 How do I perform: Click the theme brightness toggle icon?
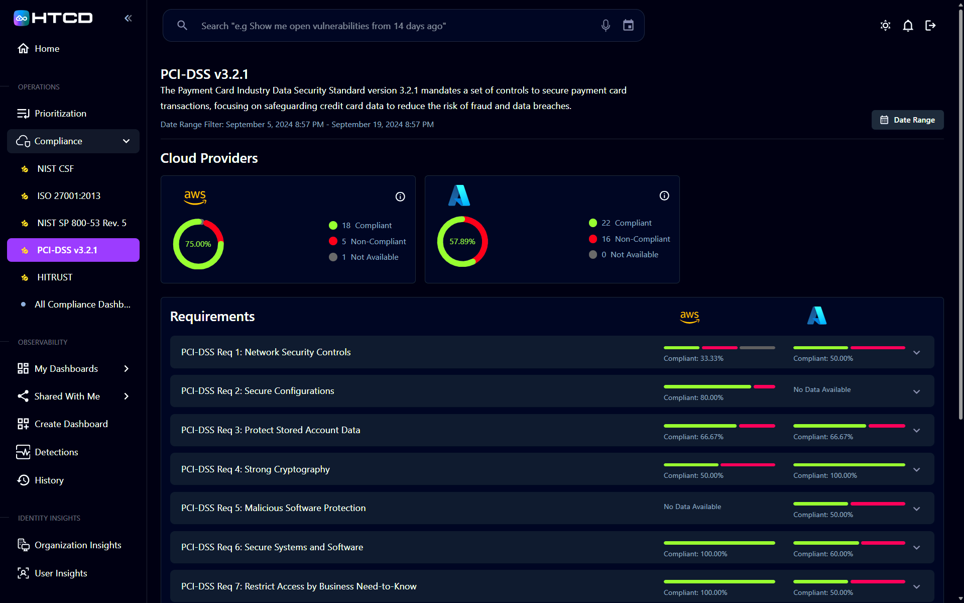click(x=885, y=25)
